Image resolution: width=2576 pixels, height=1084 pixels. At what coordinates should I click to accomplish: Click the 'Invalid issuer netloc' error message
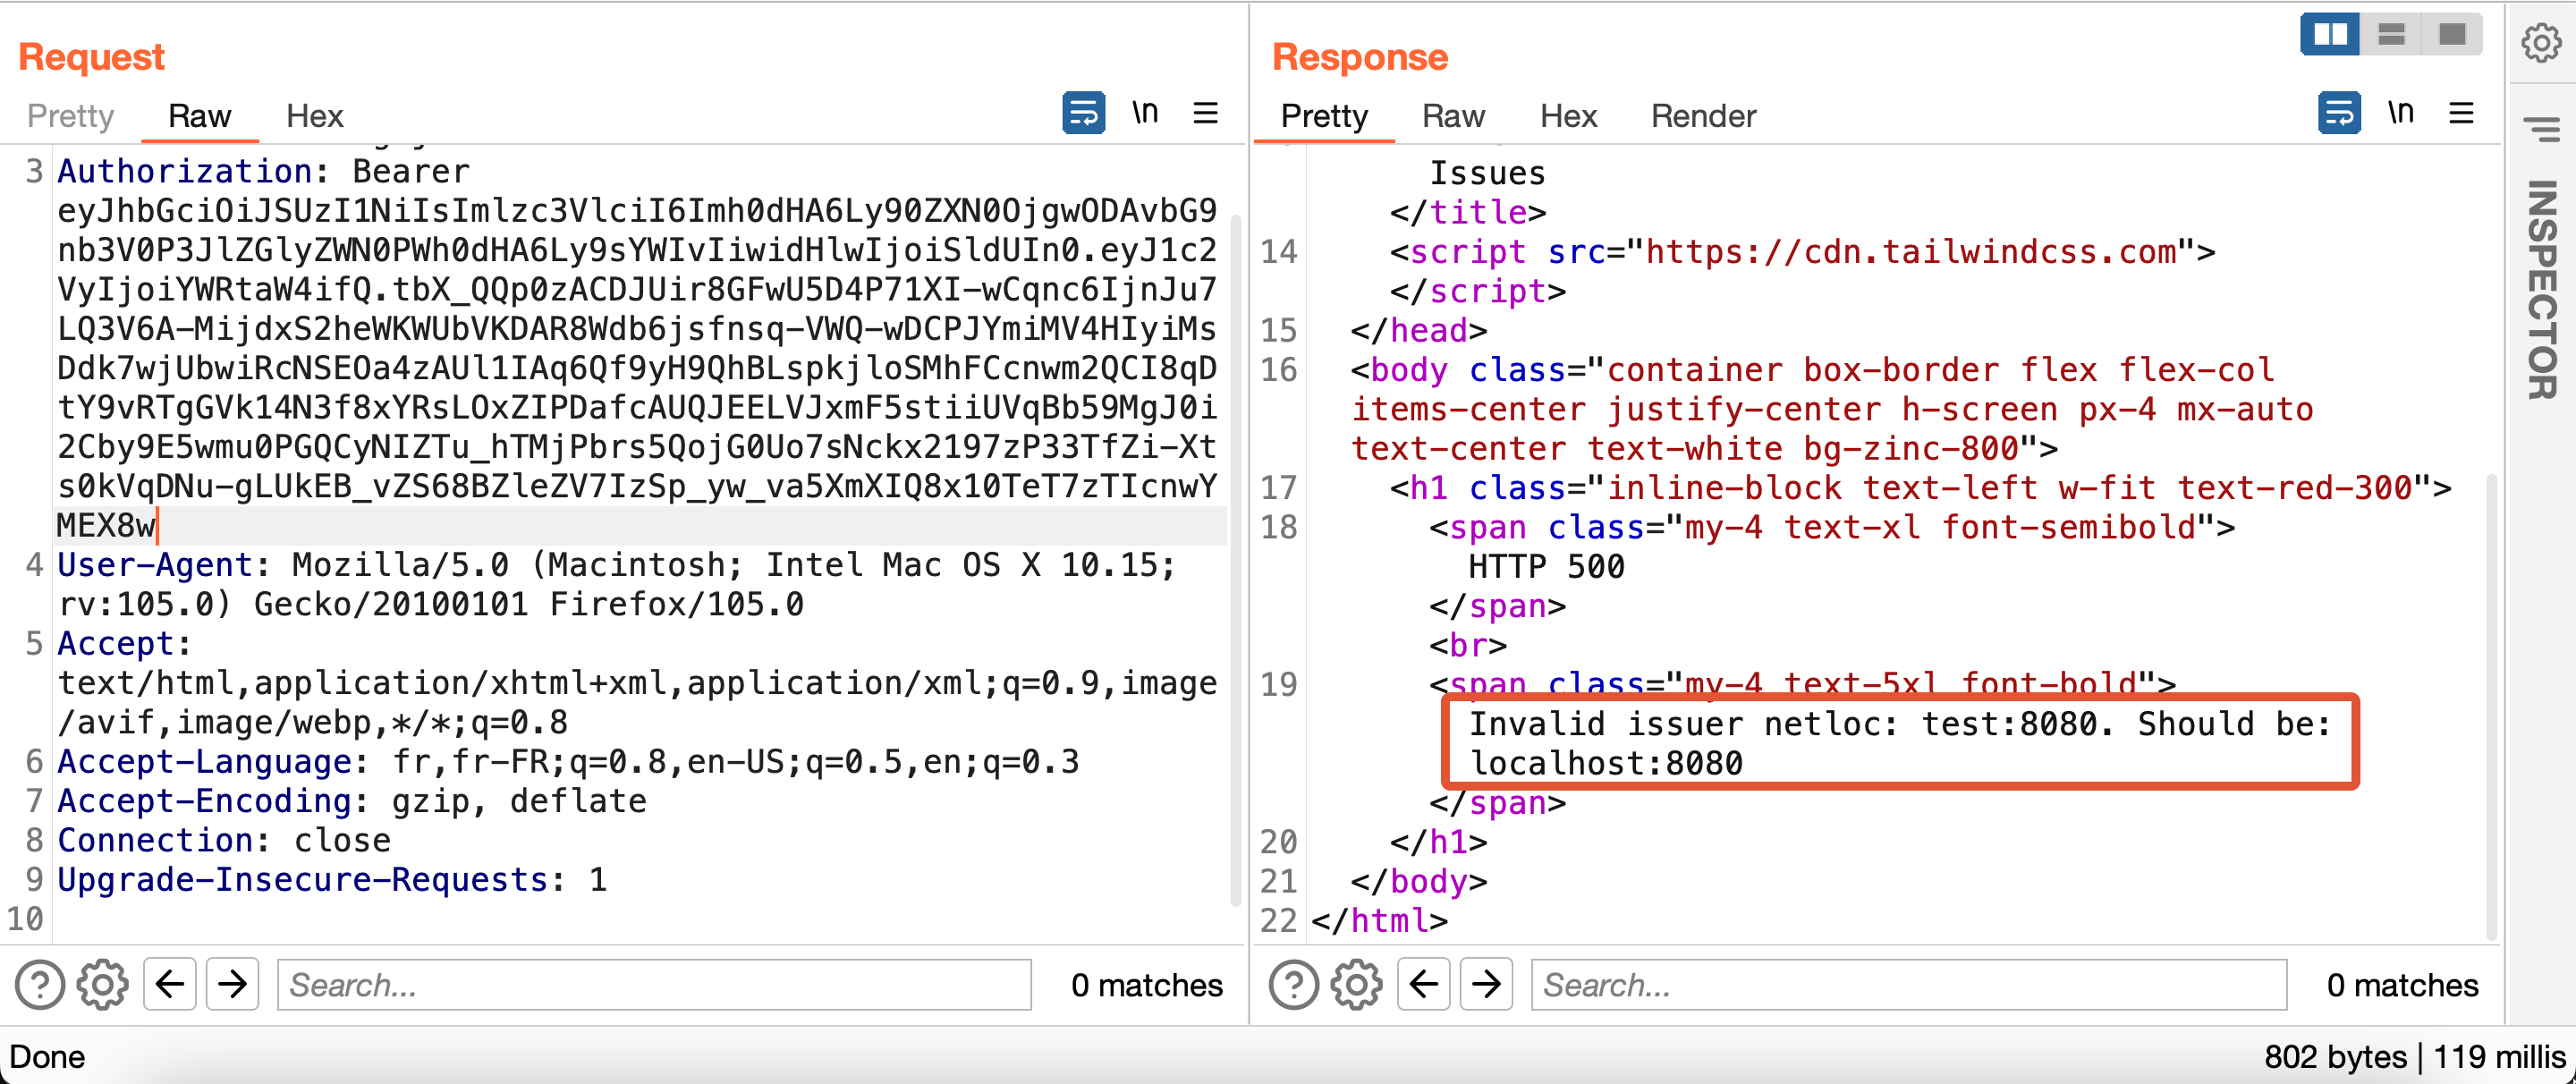tap(1900, 743)
